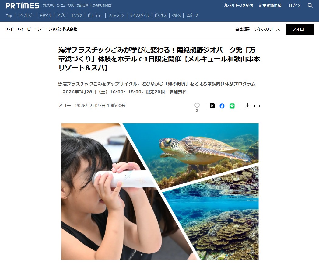Copy the article link icon

point(257,106)
